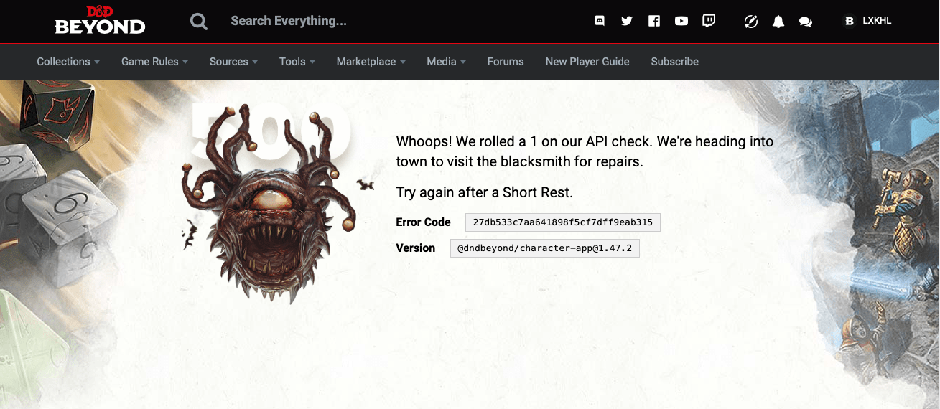Open the Discord social icon
The width and height of the screenshot is (940, 409).
pyautogui.click(x=600, y=22)
